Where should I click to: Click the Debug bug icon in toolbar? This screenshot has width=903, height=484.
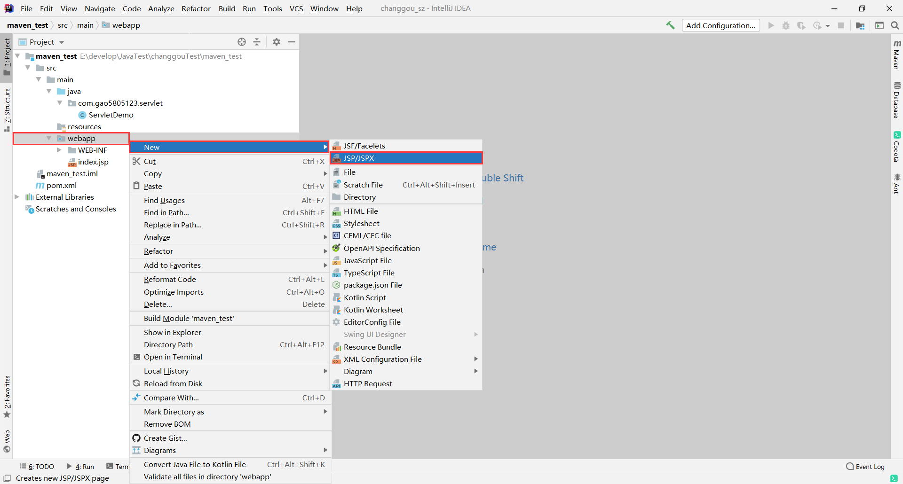pos(786,25)
